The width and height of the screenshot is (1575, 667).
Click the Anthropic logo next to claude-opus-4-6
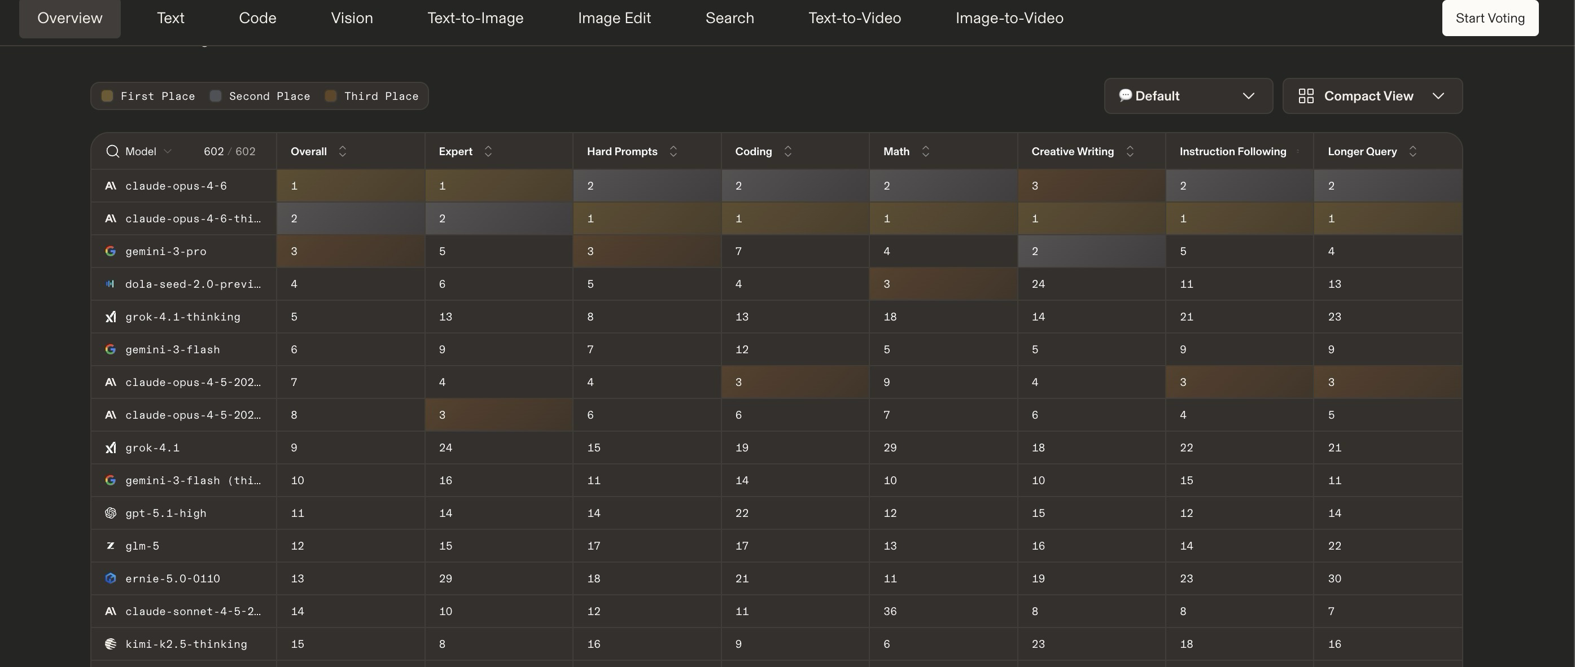tap(111, 186)
